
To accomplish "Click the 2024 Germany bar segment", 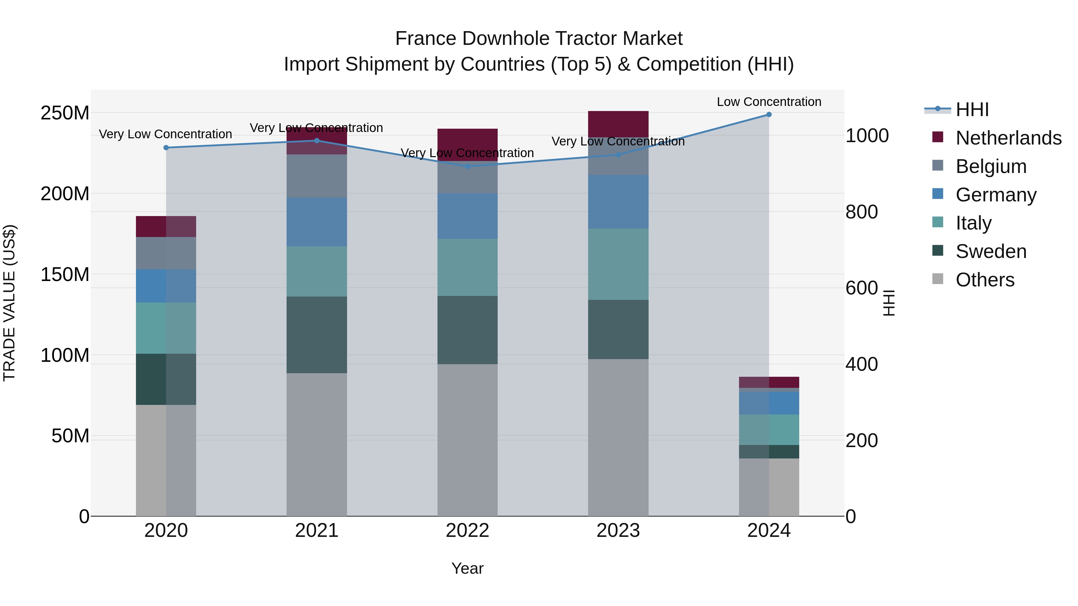I will [769, 404].
